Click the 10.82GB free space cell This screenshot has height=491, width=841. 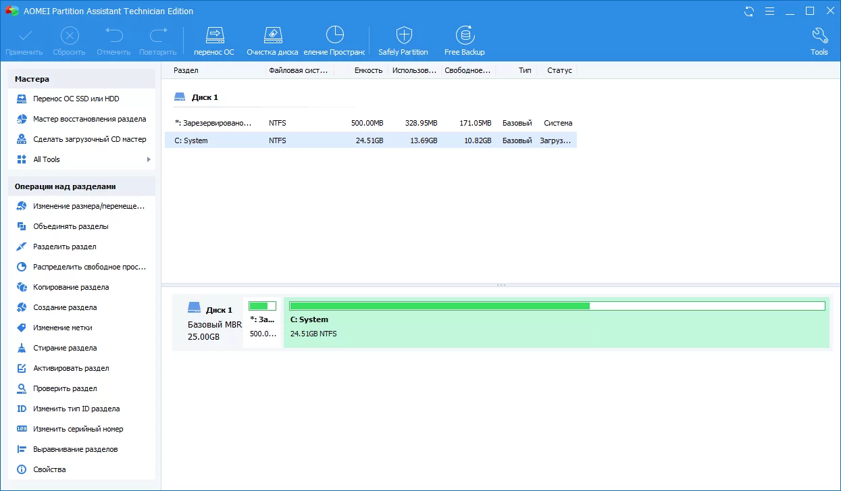click(x=476, y=140)
